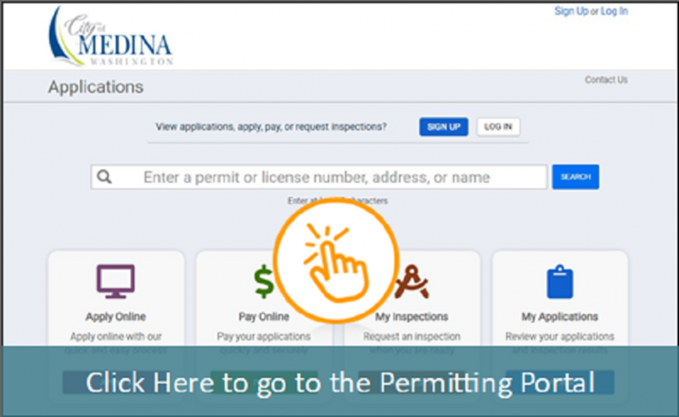
Task: Click the magnifying glass search icon
Action: pos(104,177)
